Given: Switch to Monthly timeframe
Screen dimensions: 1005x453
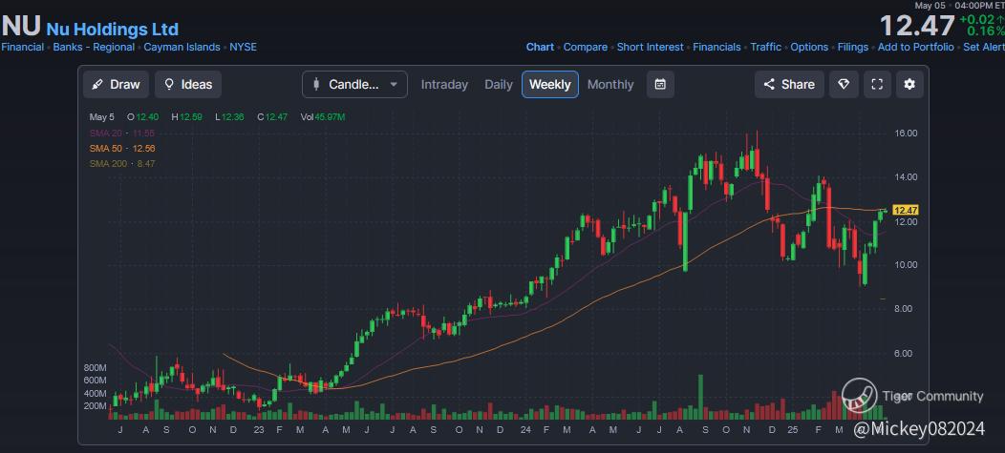Looking at the screenshot, I should (x=610, y=85).
